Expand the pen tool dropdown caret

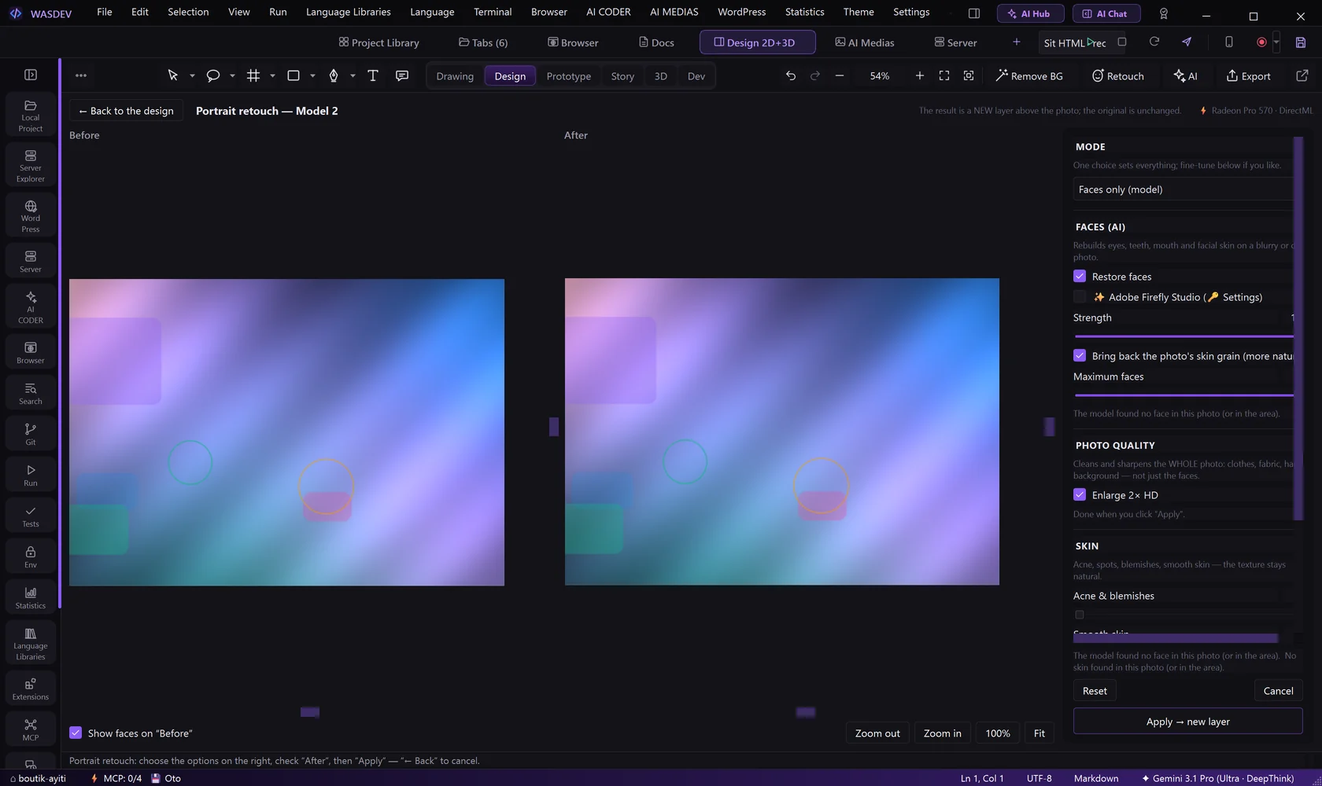click(353, 76)
